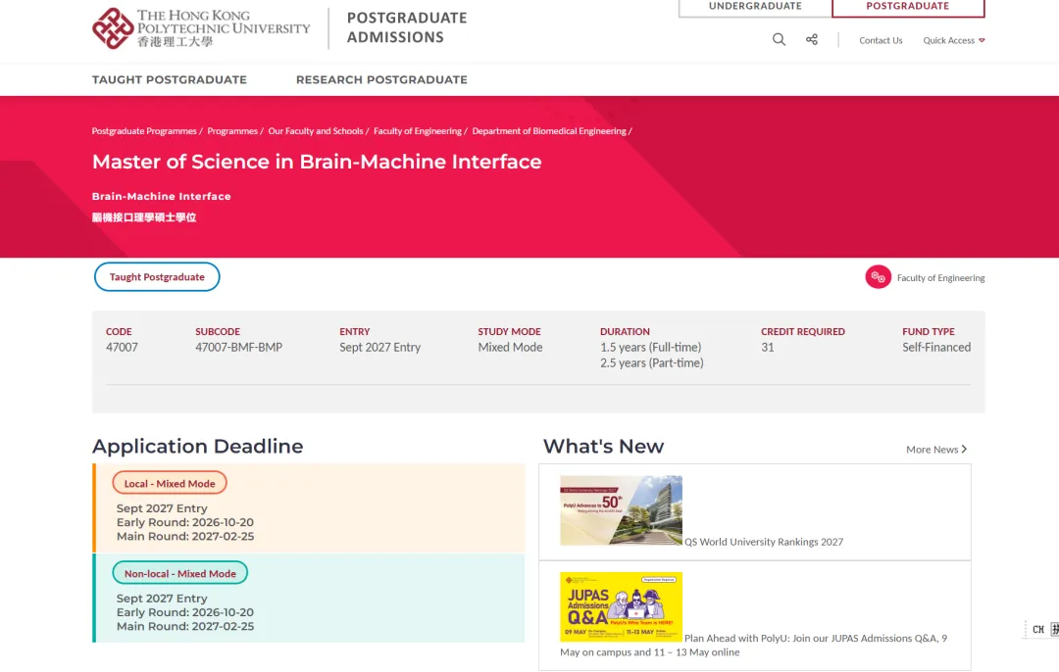Open the JUPAS Admissions Q&A thumbnail

621,606
